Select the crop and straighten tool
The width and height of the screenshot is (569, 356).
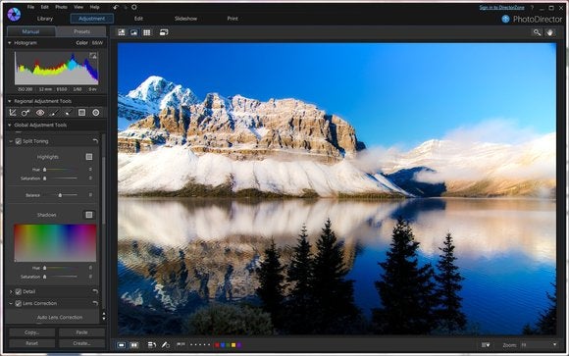(13, 113)
